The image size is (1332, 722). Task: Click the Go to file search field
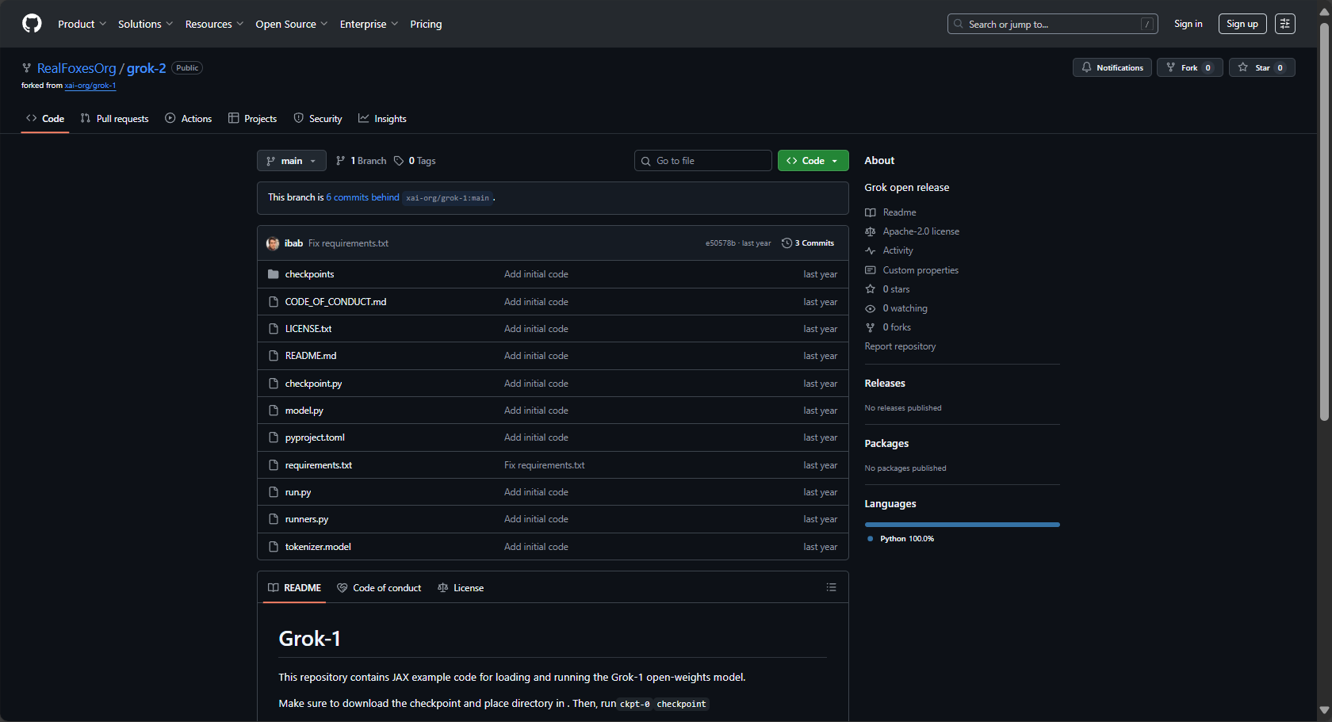click(702, 161)
